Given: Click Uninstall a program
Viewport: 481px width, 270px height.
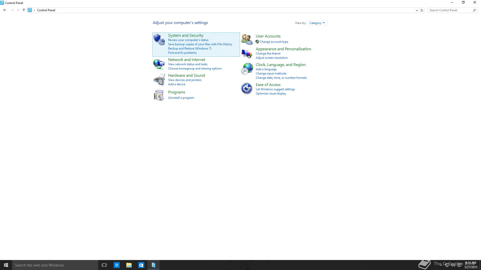Looking at the screenshot, I should tap(181, 98).
